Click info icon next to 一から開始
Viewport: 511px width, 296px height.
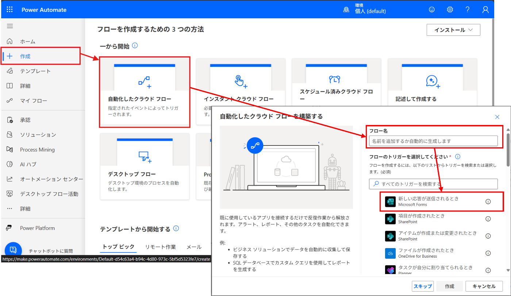[135, 46]
